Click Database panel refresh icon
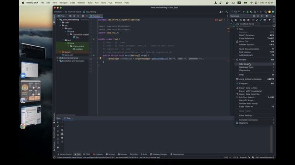The image size is (295, 165). [241, 20]
